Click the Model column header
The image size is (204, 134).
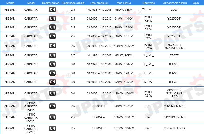tap(31, 3)
